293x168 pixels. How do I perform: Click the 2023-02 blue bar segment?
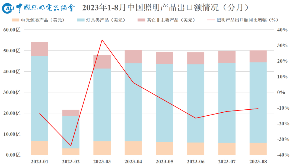[x=71, y=132]
